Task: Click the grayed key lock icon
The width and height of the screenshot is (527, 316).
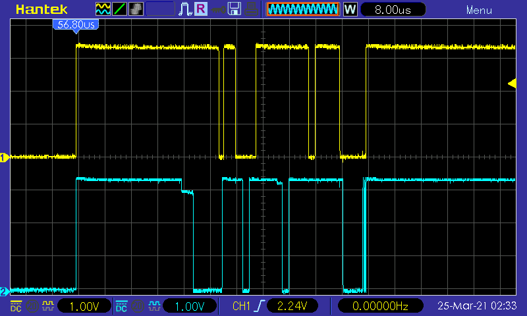Action: [x=218, y=10]
